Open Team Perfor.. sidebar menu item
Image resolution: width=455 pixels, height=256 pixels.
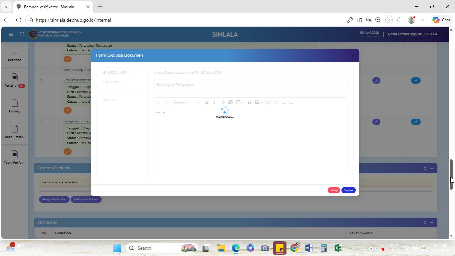pyautogui.click(x=14, y=158)
